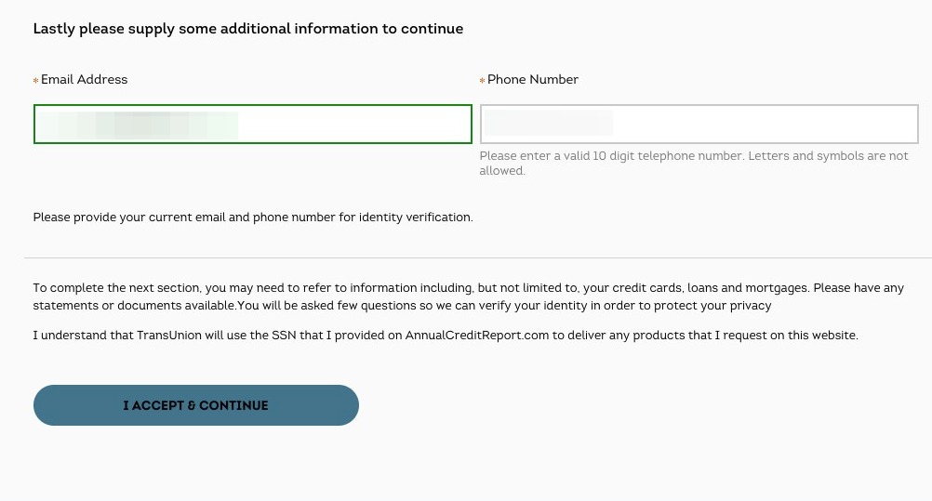The image size is (932, 501).
Task: Click the AnnualCreditReport.com text in disclaimer
Action: click(x=476, y=336)
